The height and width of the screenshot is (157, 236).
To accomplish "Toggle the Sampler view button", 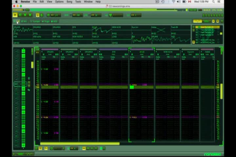I will pyautogui.click(x=35, y=22).
